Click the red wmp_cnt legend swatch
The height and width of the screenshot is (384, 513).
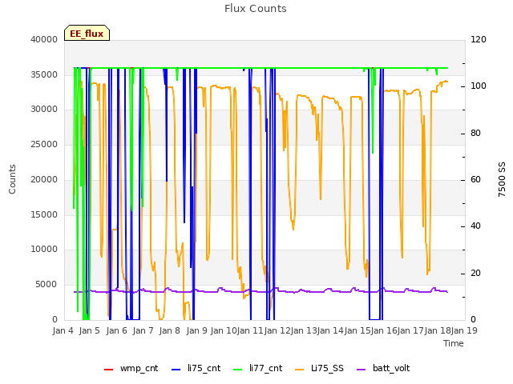point(108,370)
